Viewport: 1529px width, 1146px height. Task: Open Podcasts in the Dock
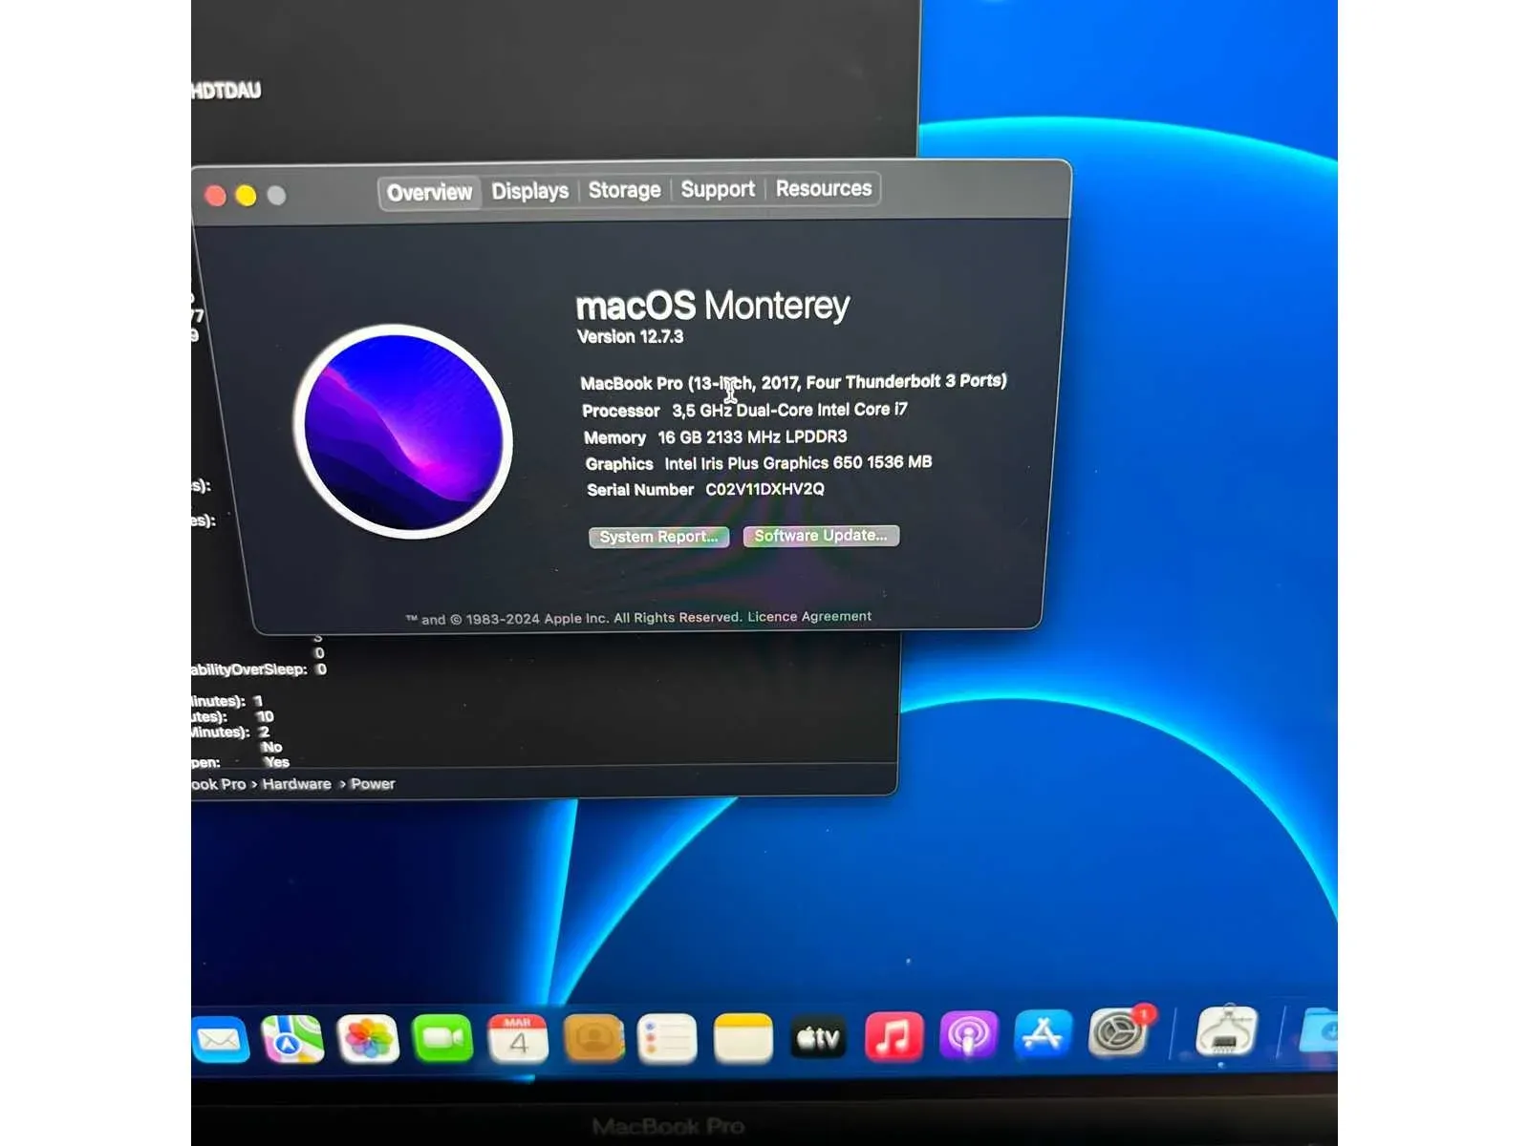click(968, 1035)
